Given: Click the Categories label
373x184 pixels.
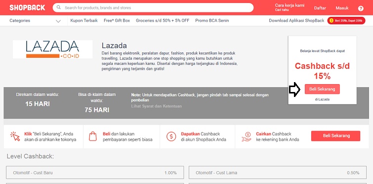Looking at the screenshot, I should pos(20,20).
